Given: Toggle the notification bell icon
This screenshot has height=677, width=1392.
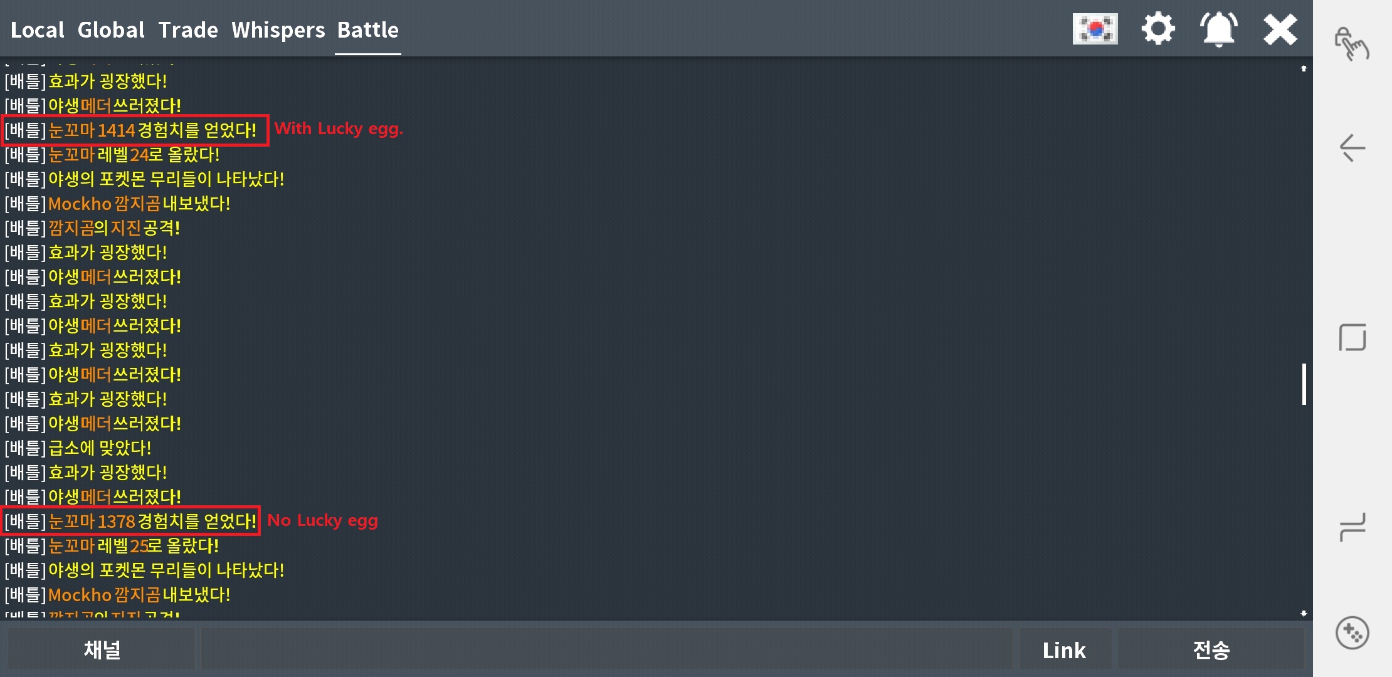Looking at the screenshot, I should click(1218, 29).
